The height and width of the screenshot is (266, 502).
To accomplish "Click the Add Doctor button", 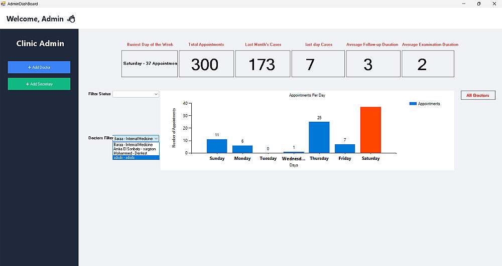I will click(39, 68).
